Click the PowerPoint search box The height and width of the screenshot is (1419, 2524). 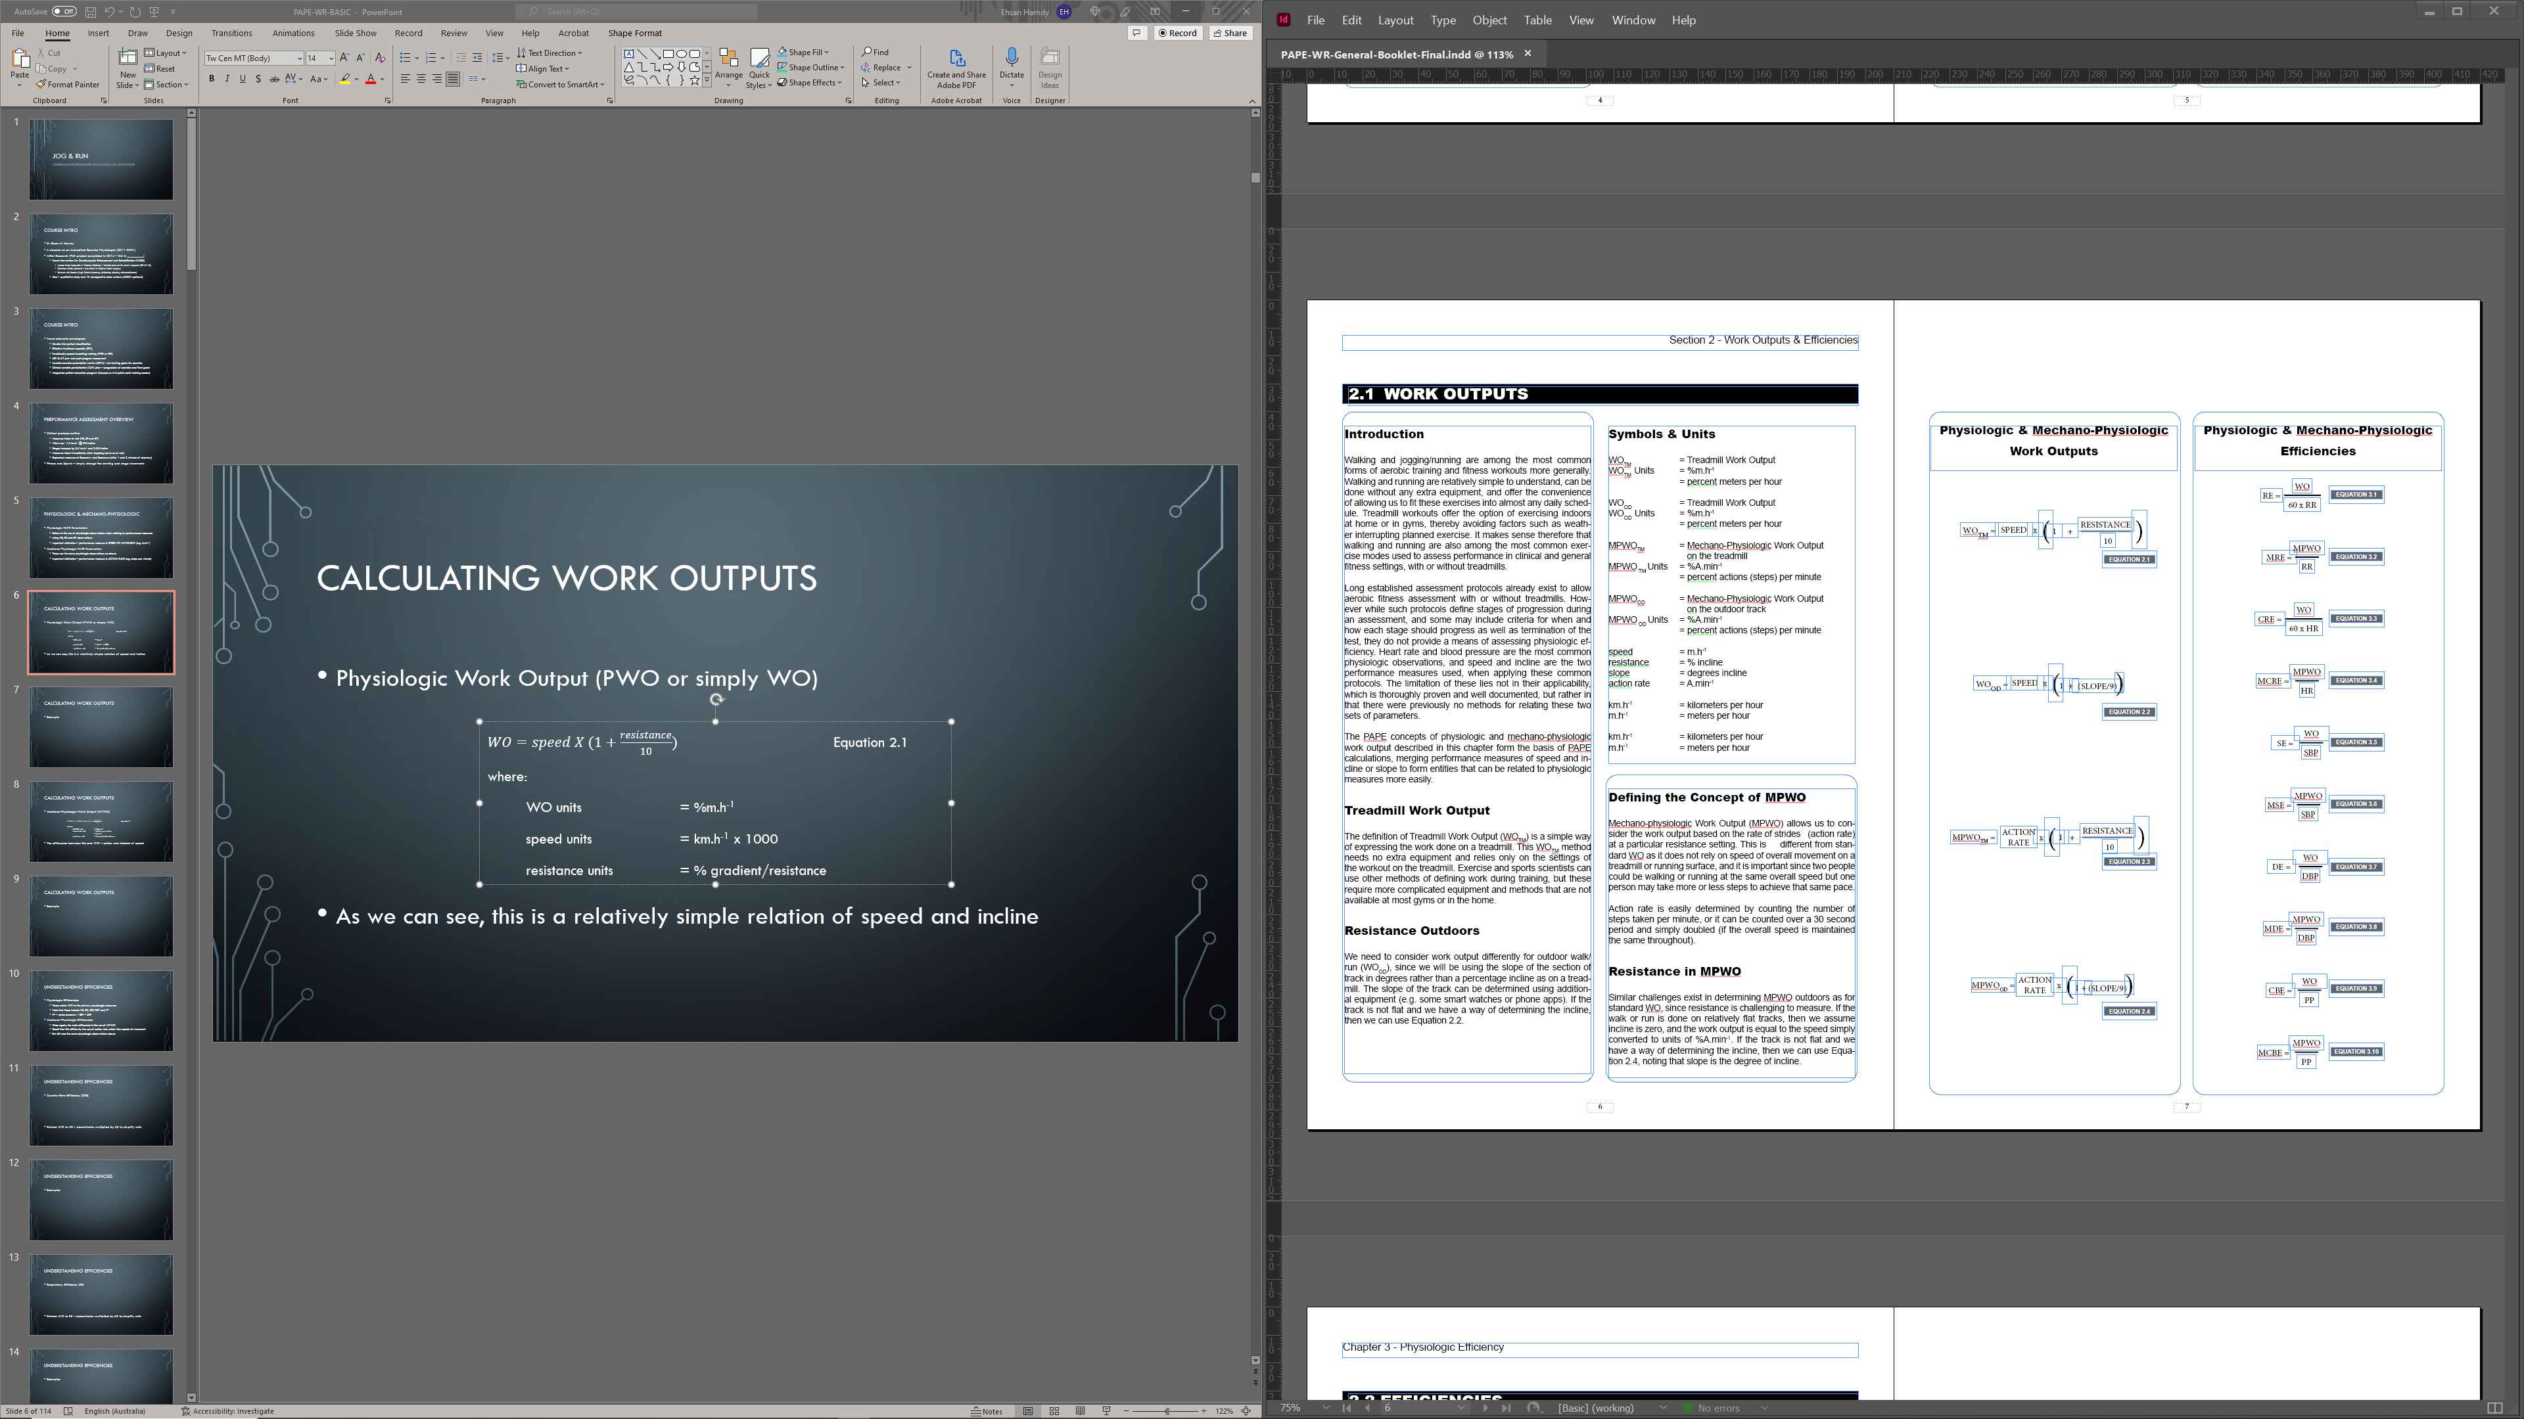(637, 12)
